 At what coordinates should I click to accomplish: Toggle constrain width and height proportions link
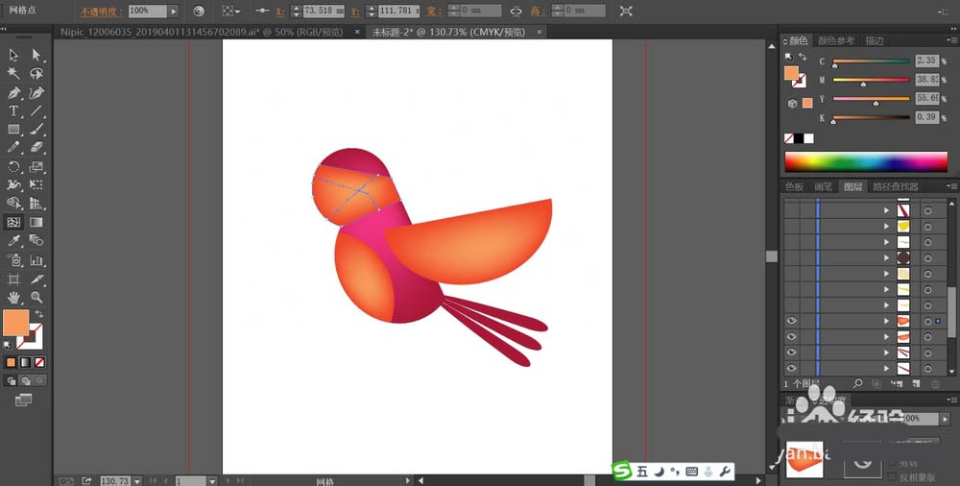pos(516,11)
